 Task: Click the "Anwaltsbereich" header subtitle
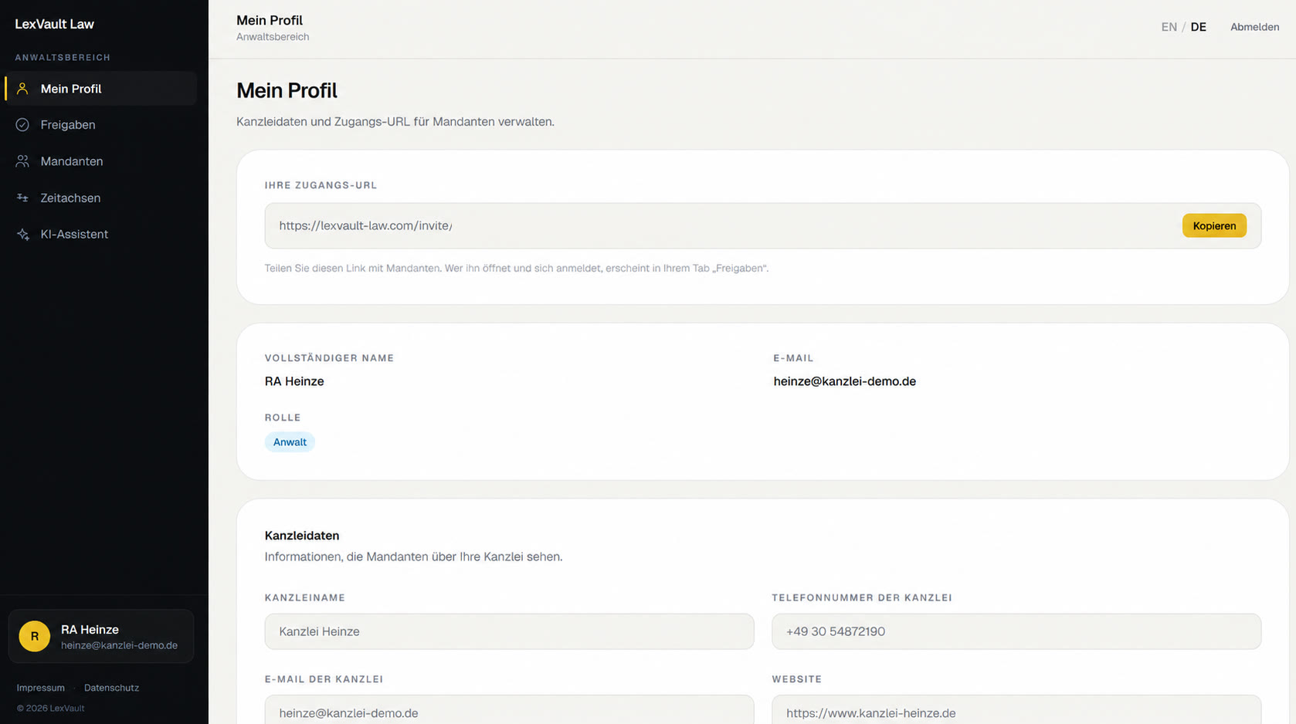[x=273, y=37]
